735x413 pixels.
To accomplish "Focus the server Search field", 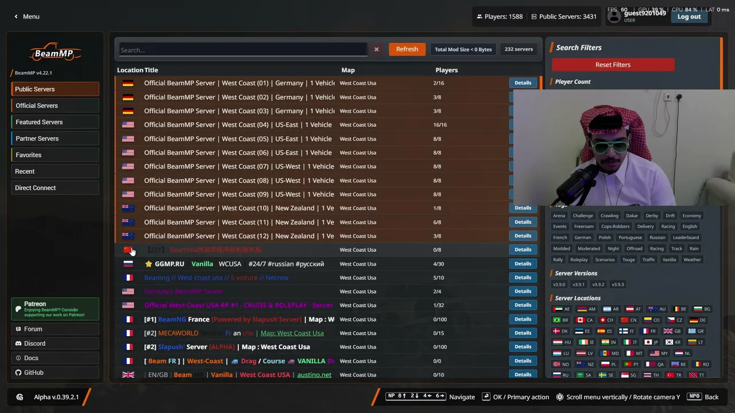I will point(243,50).
